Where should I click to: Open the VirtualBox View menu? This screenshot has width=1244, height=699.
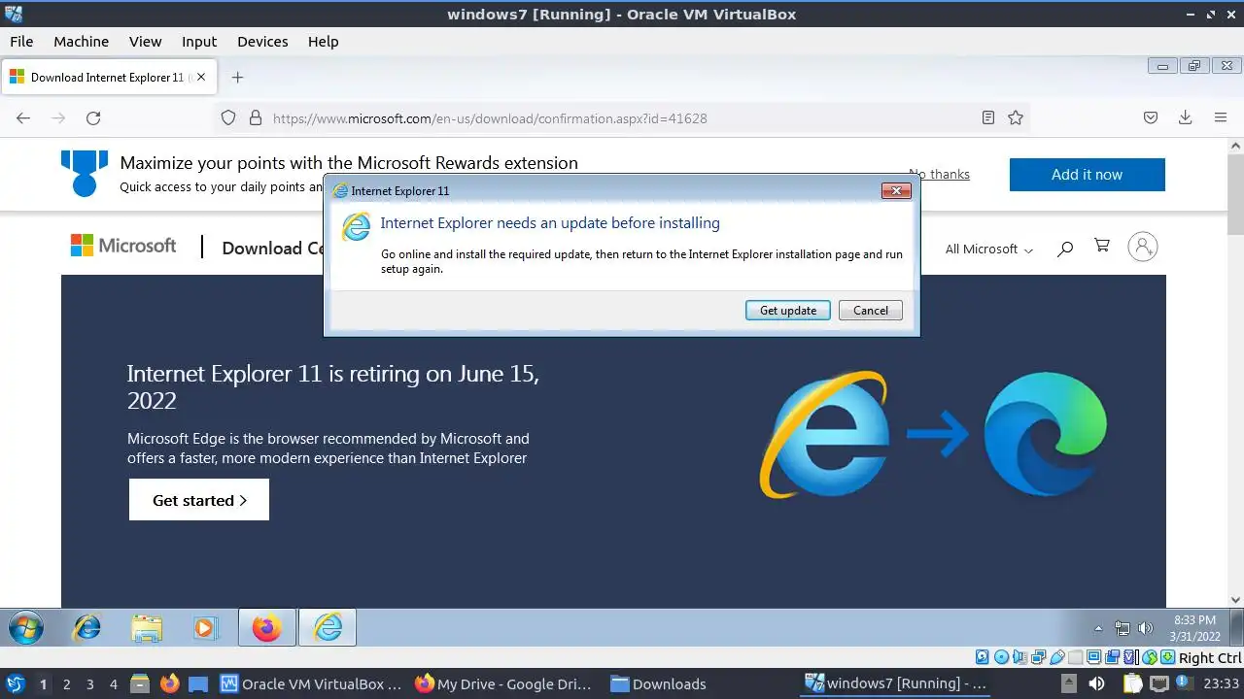tap(145, 42)
